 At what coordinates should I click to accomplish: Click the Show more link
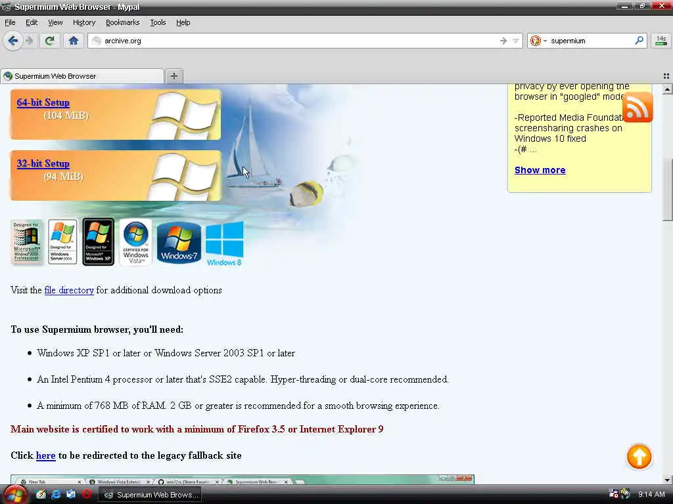[540, 170]
